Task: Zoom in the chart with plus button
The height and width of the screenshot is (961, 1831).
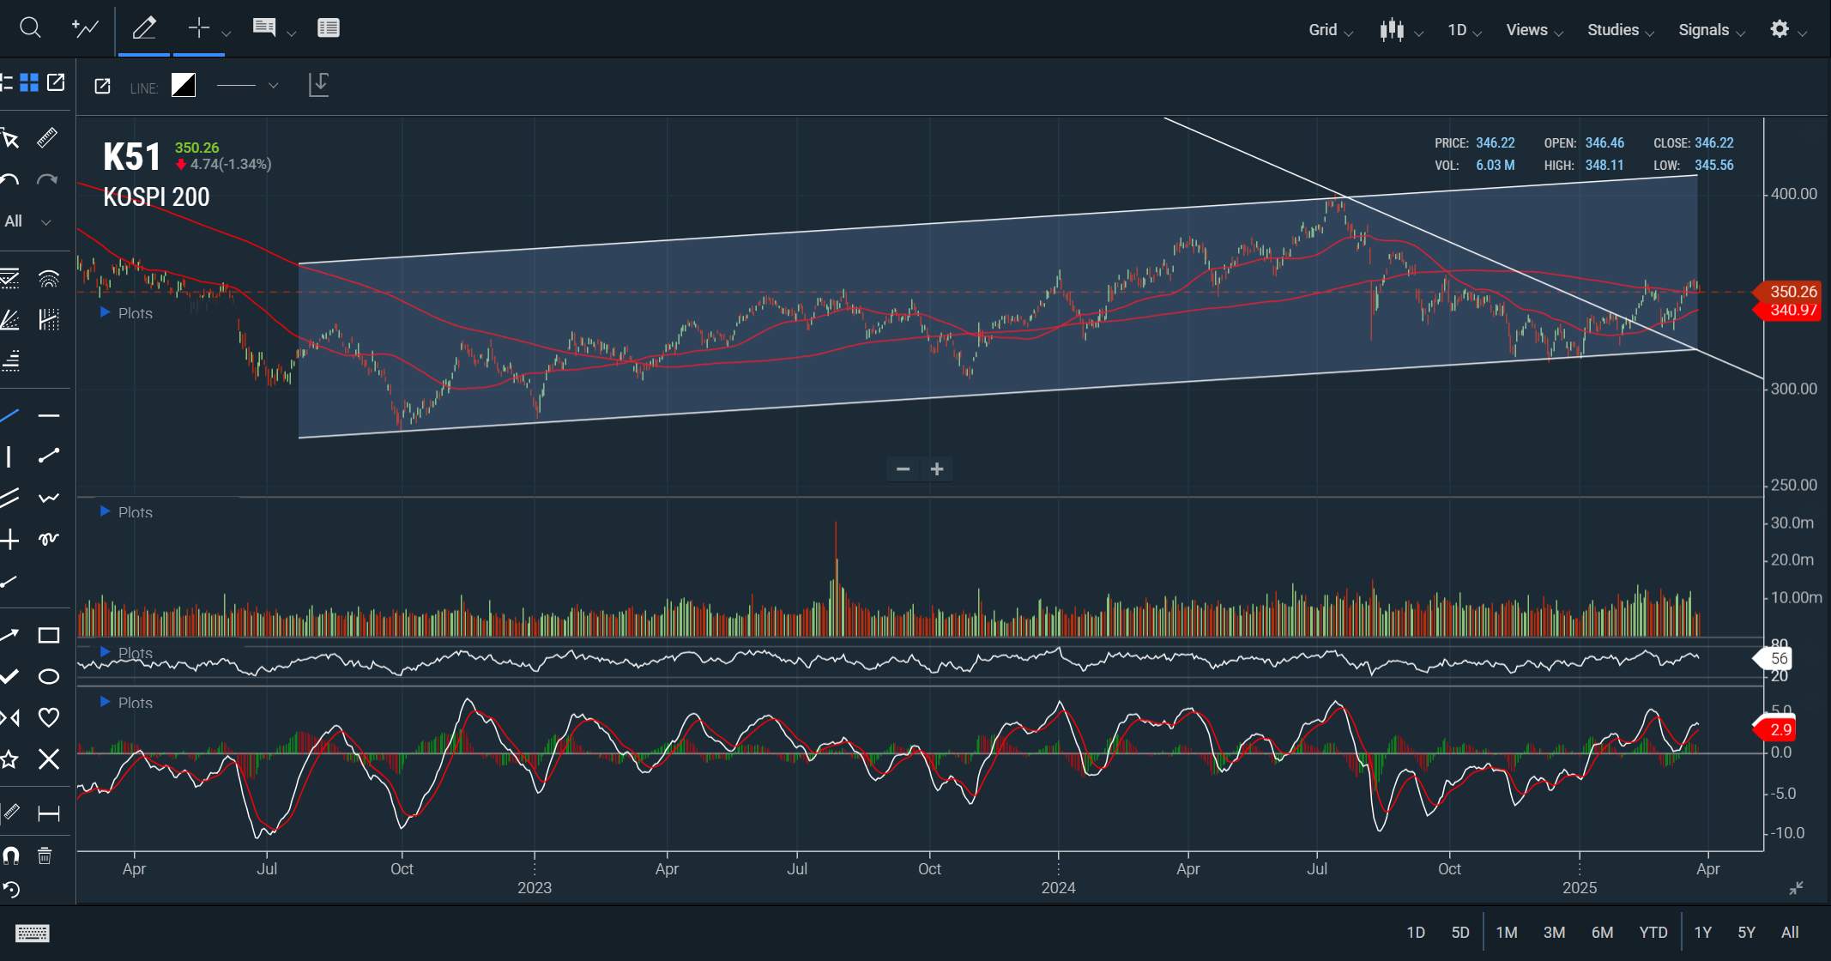Action: (x=937, y=469)
